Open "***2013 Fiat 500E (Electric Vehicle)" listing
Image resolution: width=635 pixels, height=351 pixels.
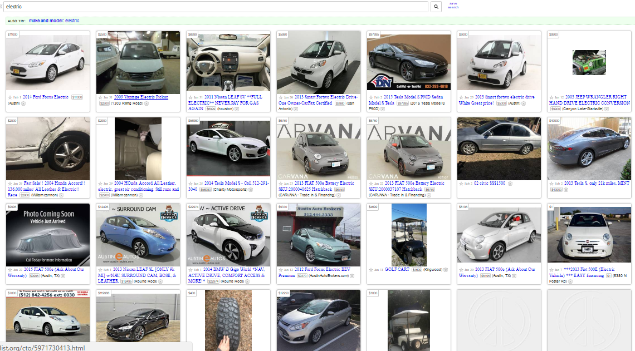click(582, 272)
